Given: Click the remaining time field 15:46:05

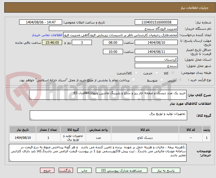Looking at the screenshot, I should [52, 42].
